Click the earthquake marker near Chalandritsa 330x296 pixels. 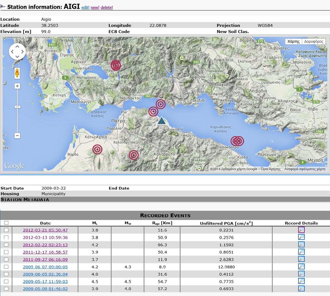[x=134, y=155]
